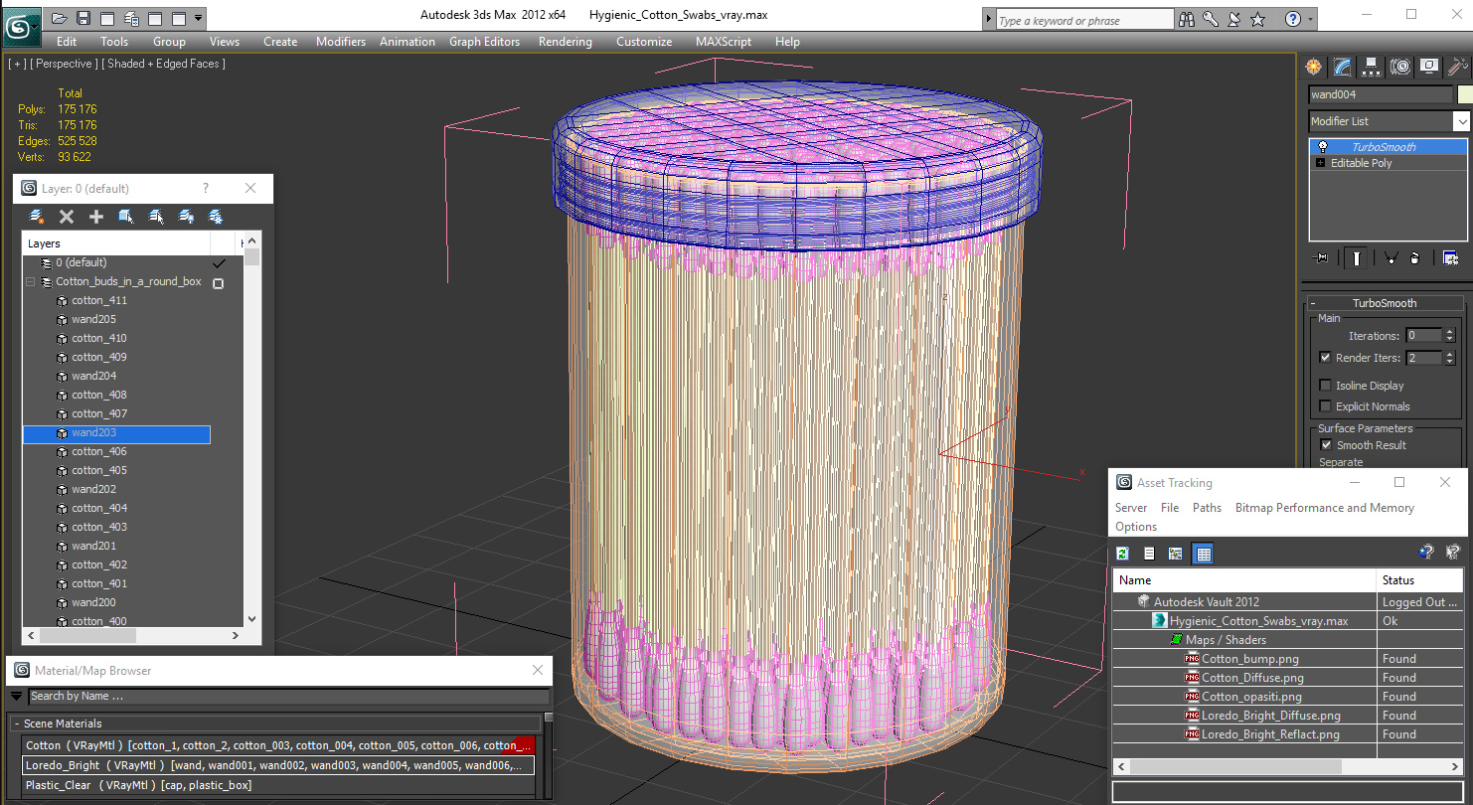Screen dimensions: 1473x805
Task: Click the Save File floppy icon
Action: click(x=83, y=18)
